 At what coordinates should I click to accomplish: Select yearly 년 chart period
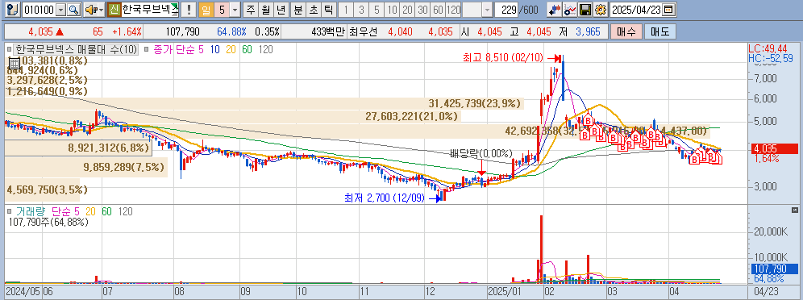281,9
